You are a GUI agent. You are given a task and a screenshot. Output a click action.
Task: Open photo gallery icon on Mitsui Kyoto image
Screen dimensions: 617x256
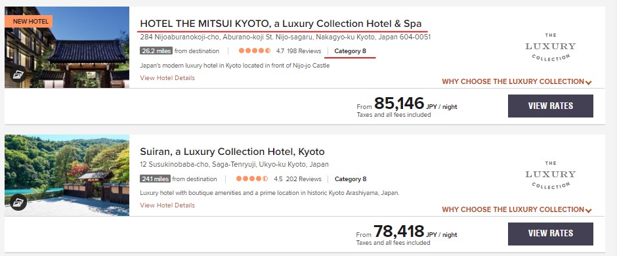(x=18, y=75)
